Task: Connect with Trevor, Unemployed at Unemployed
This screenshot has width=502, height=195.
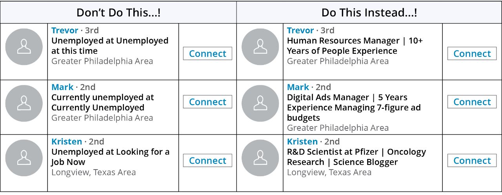Action: tap(207, 54)
